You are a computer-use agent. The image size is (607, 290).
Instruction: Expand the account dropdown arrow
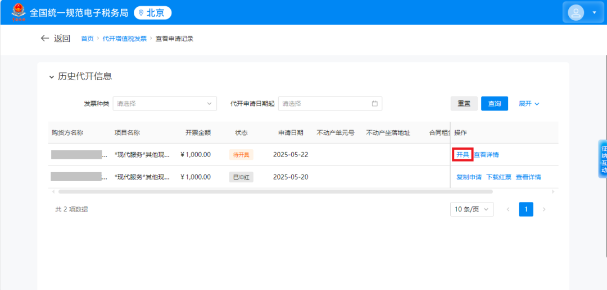(x=594, y=13)
